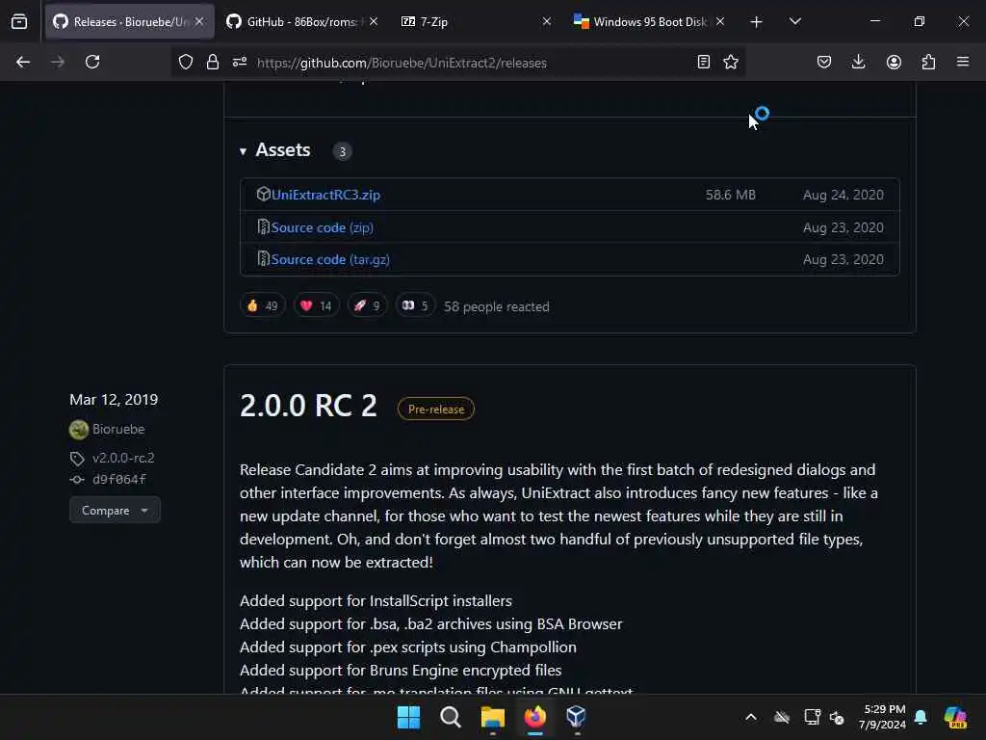Select '58 people reacted' text
986x740 pixels.
click(497, 306)
